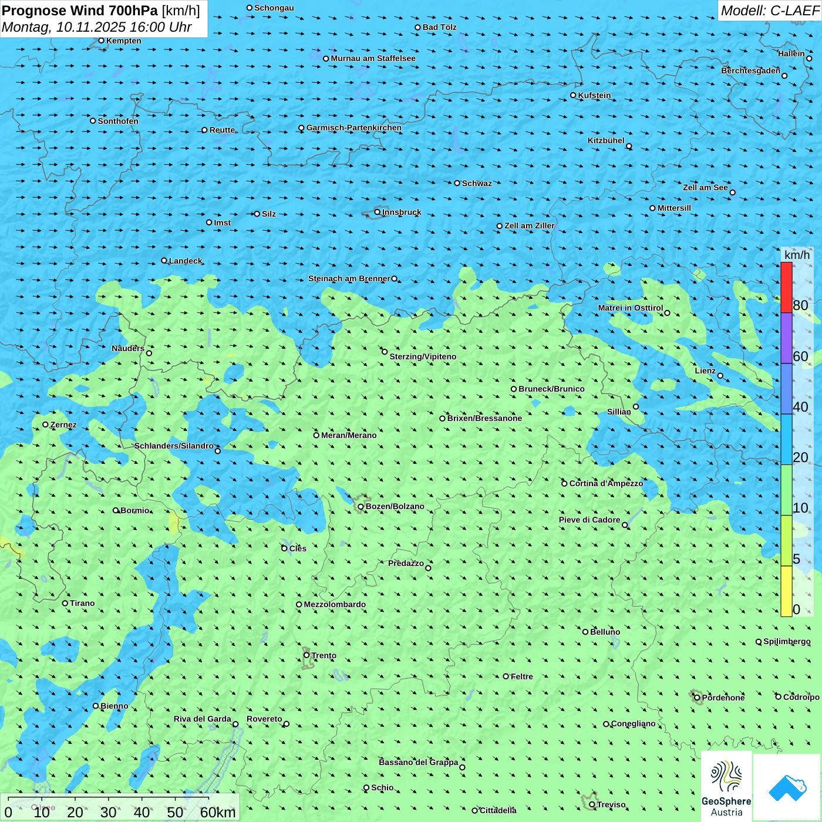Screen dimensions: 822x822
Task: Click the Innsbruck city marker
Action: click(x=378, y=212)
